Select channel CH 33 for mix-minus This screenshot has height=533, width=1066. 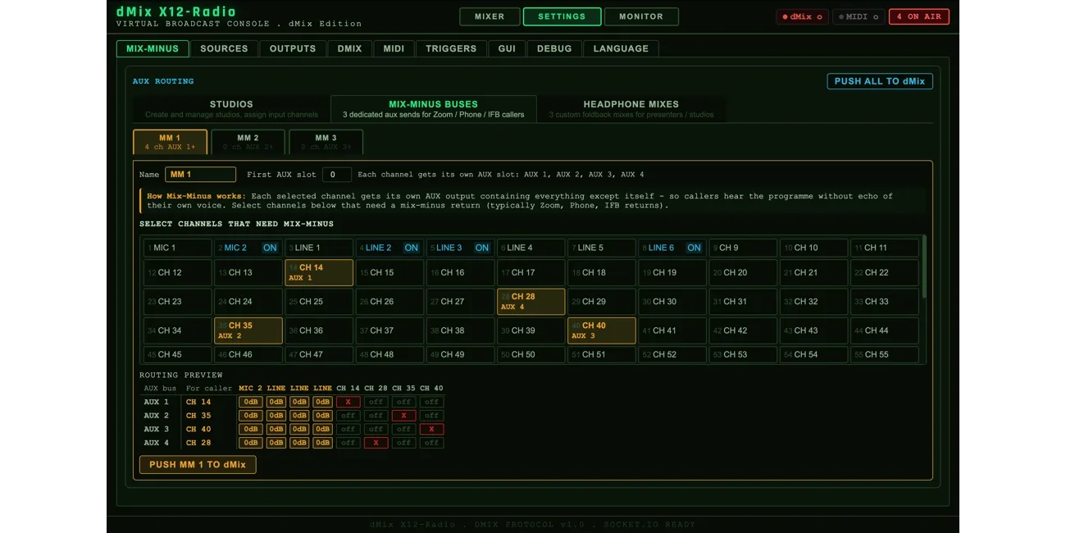(884, 302)
